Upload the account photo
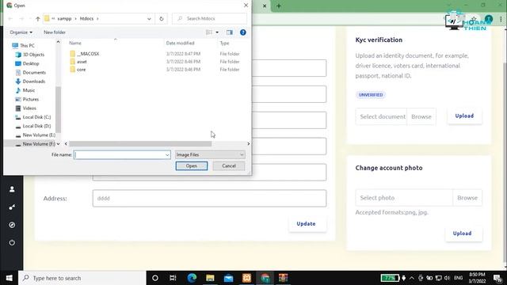This screenshot has width=507, height=285. pos(462,234)
